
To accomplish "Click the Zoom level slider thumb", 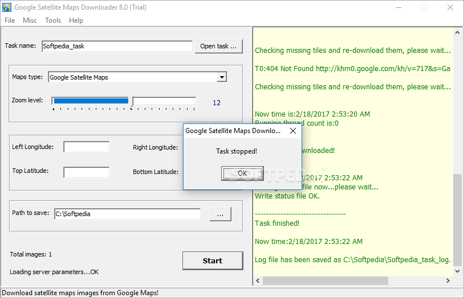I will pos(133,101).
